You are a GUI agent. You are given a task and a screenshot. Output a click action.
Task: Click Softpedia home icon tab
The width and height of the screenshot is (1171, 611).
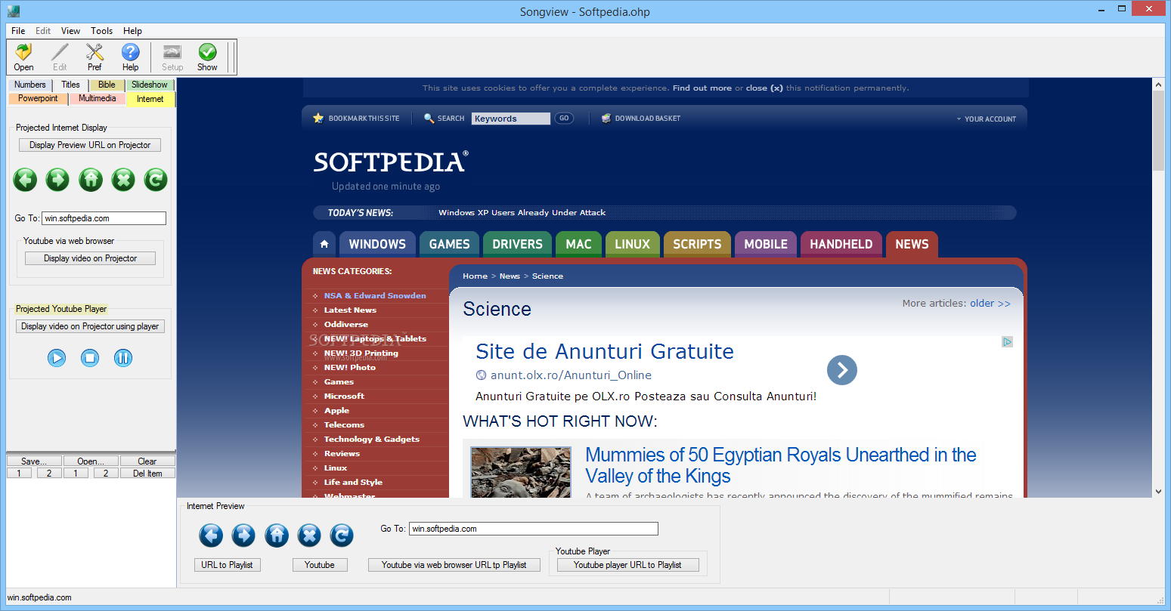tap(324, 244)
